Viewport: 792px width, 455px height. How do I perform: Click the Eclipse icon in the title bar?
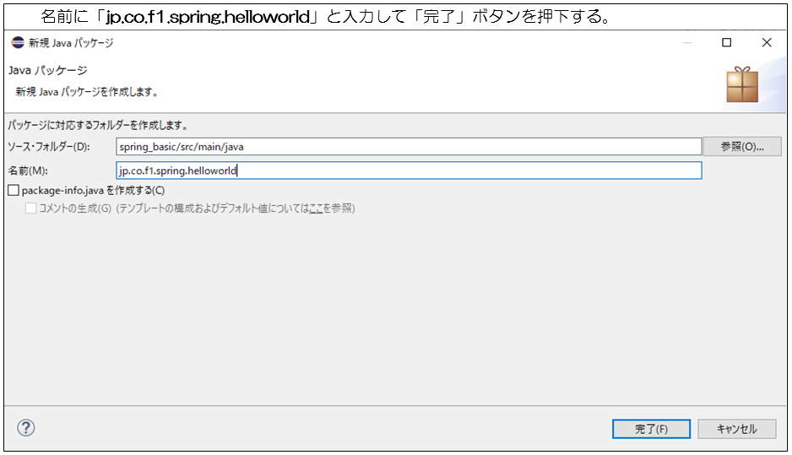[18, 43]
